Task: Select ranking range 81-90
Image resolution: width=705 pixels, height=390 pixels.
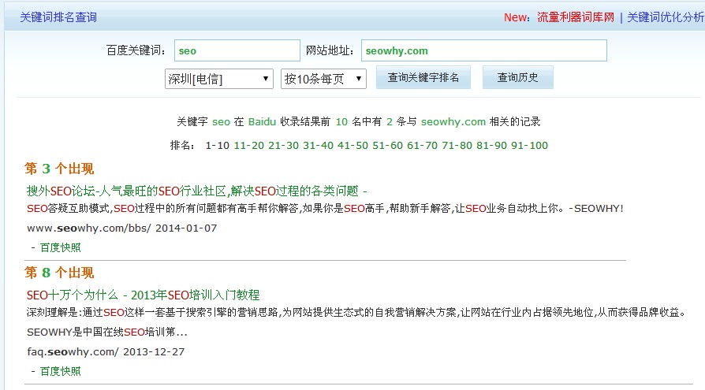Action: (x=491, y=146)
